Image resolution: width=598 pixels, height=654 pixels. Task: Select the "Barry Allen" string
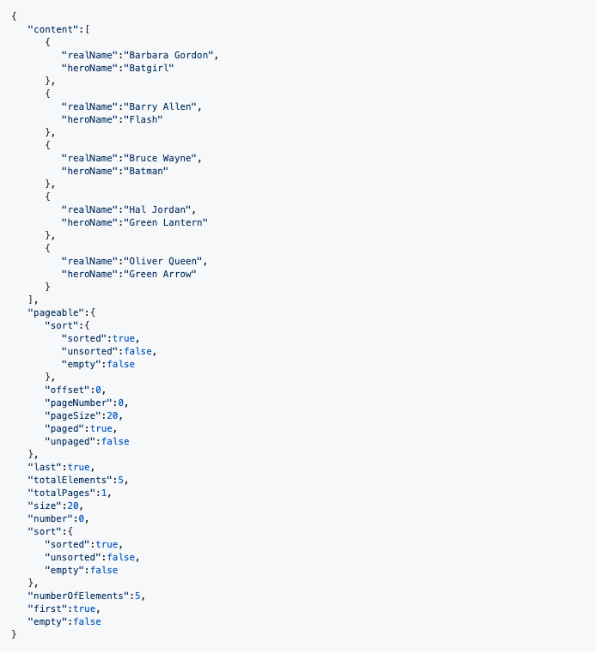coord(160,106)
